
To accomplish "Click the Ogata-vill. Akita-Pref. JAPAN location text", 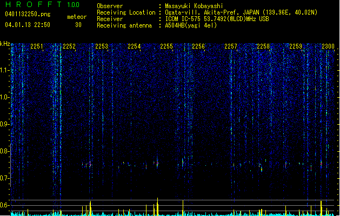I will [241, 12].
